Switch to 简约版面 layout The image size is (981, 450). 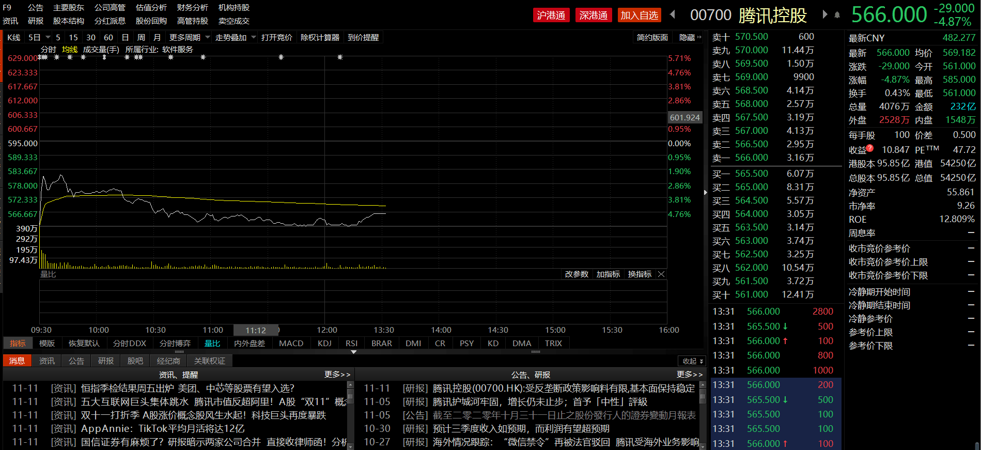tap(652, 37)
